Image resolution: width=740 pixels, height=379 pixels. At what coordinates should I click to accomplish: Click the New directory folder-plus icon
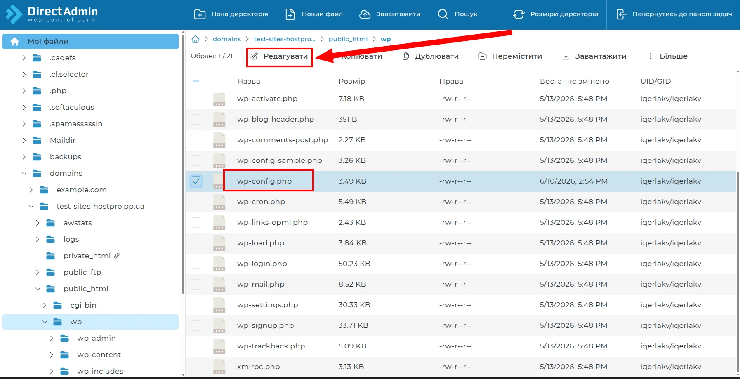click(200, 14)
